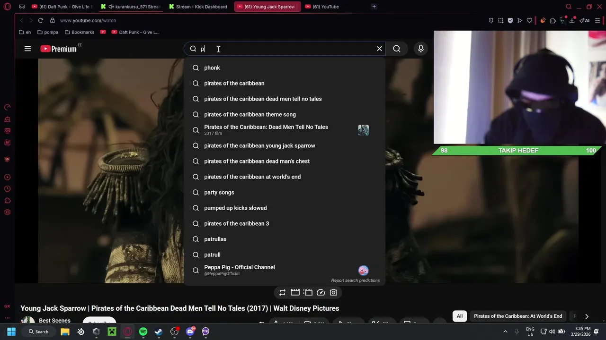Start Opera snapshot capture tool
The image size is (606, 340).
click(500, 20)
